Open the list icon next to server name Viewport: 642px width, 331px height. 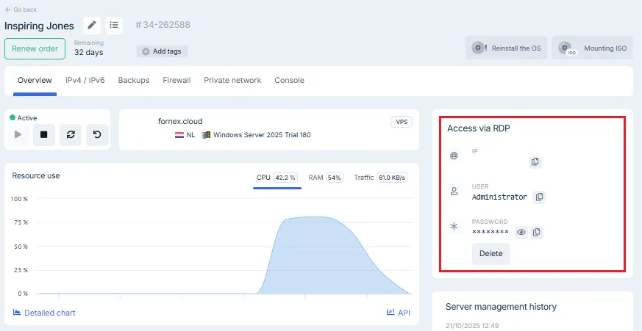tap(114, 26)
